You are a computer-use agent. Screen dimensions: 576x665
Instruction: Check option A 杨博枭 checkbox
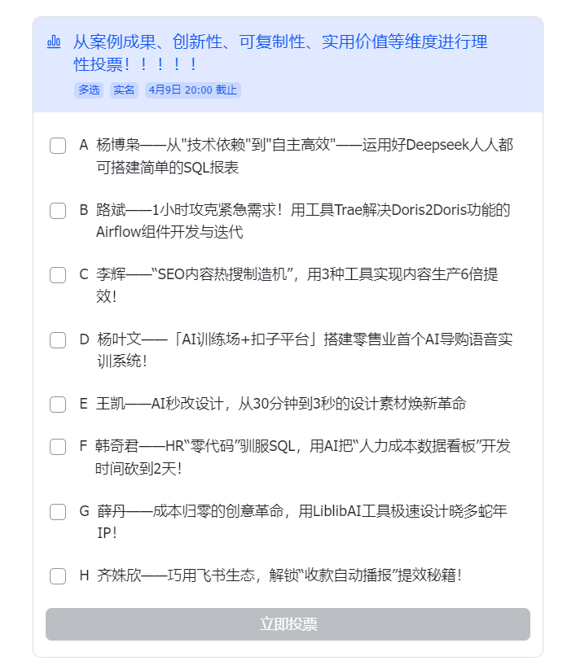tap(58, 146)
